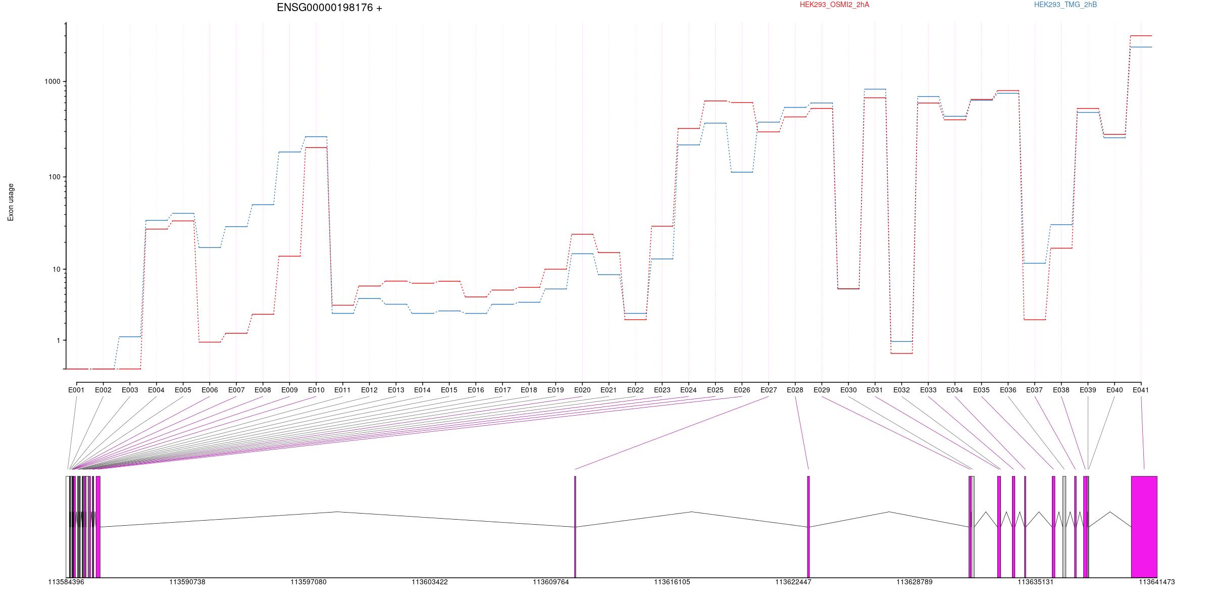Click the E036 exon label
The width and height of the screenshot is (1212, 606).
[x=1008, y=390]
